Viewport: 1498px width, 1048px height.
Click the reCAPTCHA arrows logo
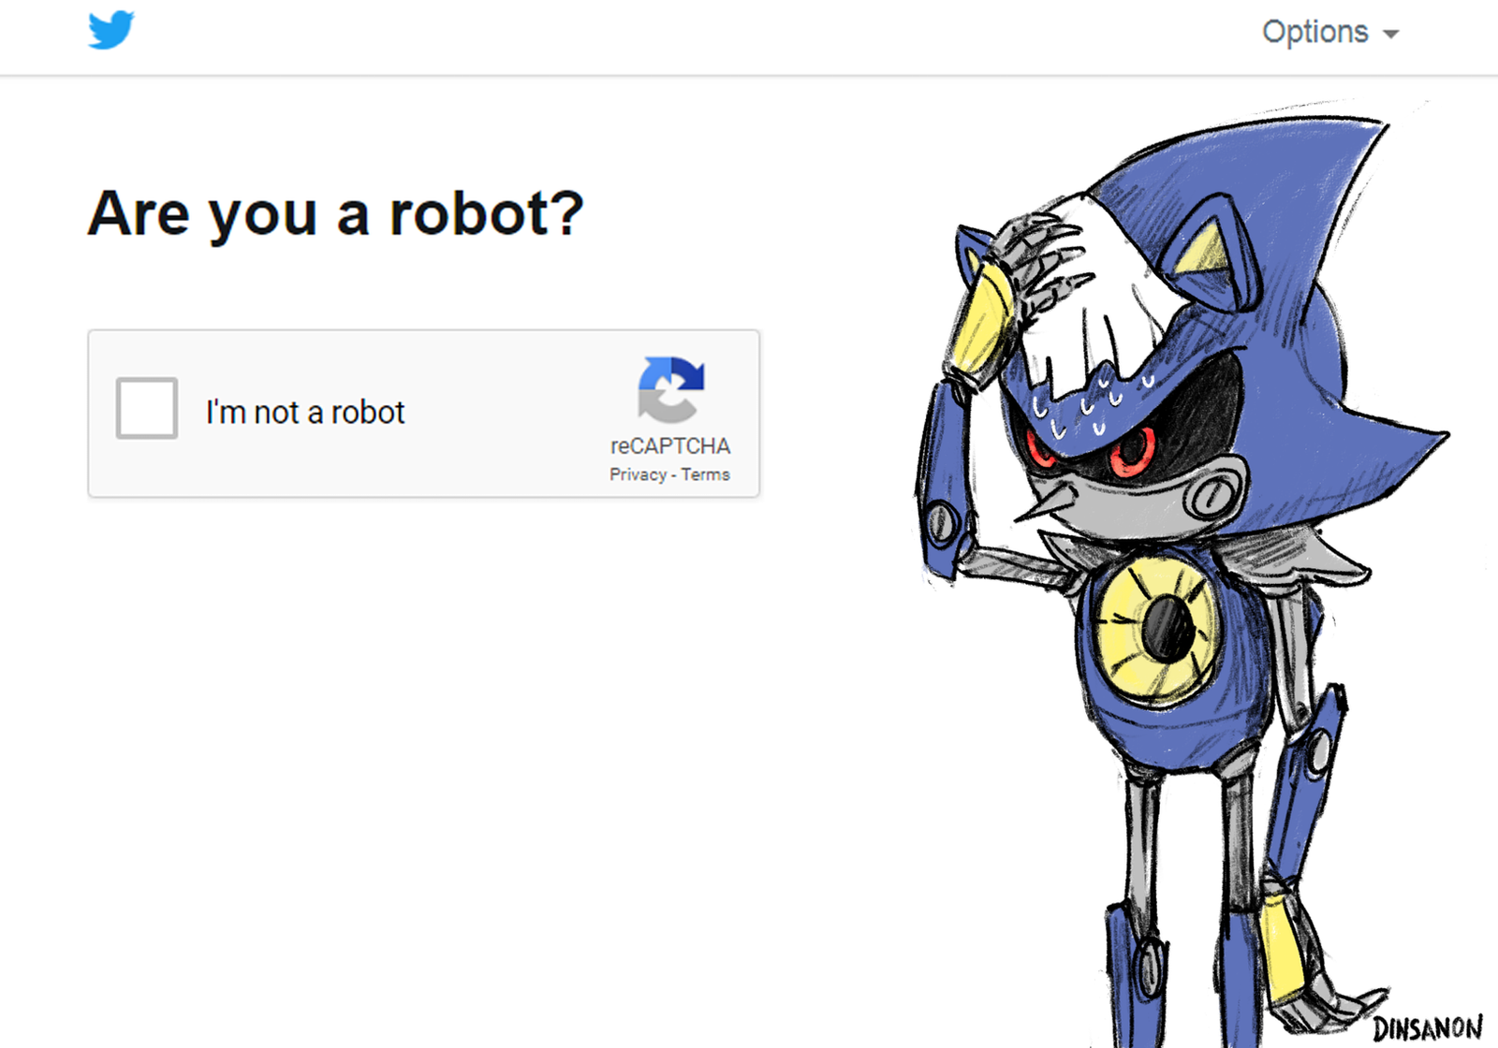670,389
